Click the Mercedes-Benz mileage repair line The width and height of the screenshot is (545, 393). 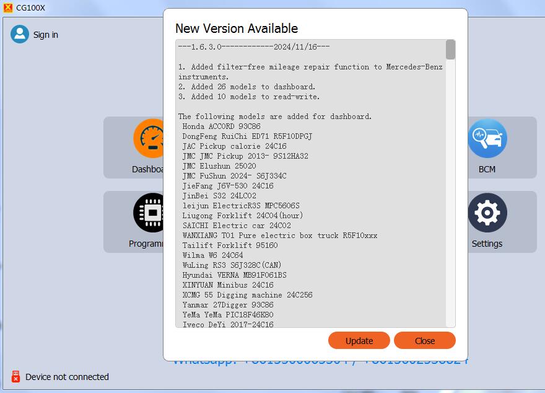[x=310, y=72]
